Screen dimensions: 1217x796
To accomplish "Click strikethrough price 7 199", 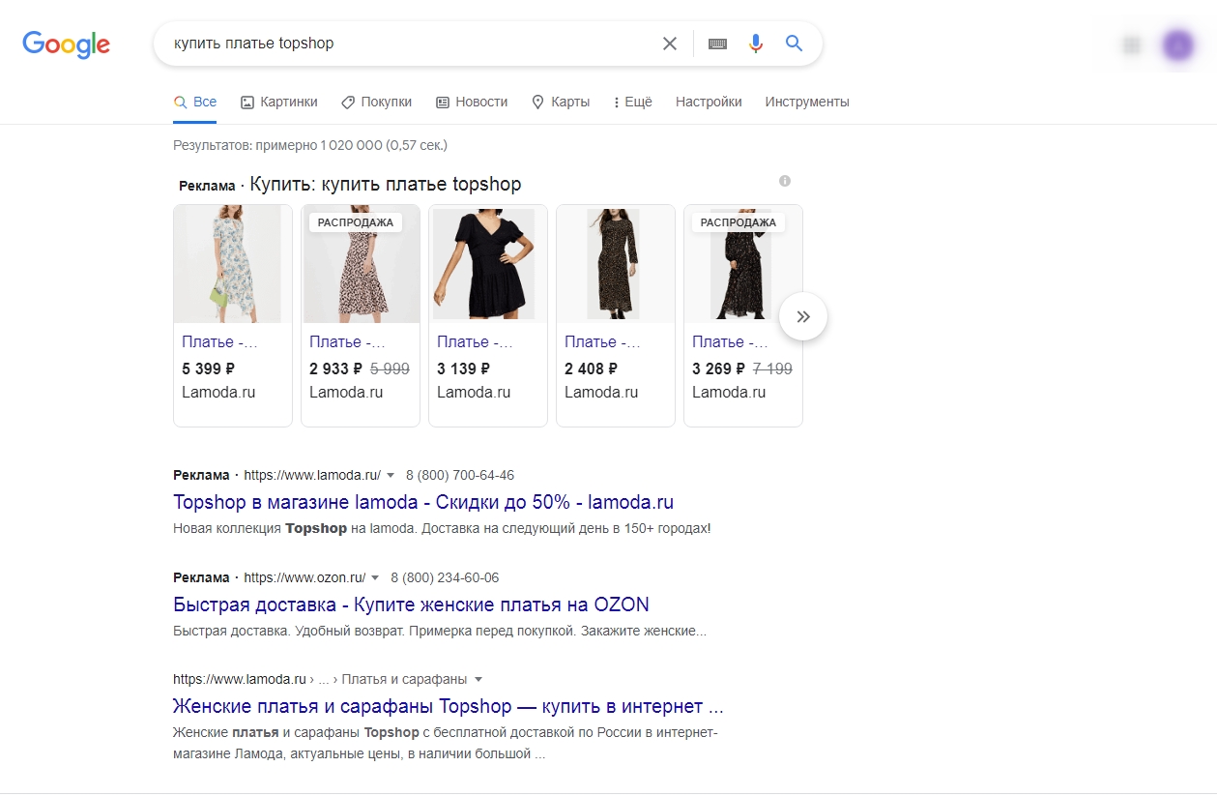I will (772, 369).
